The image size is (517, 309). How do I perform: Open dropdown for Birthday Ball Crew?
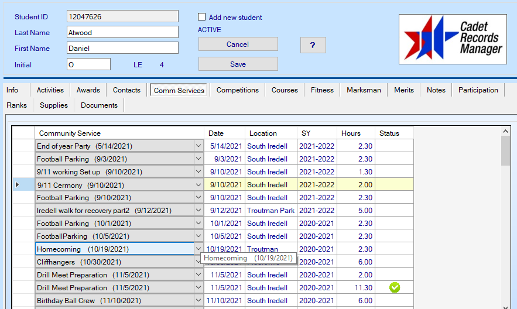coord(198,301)
